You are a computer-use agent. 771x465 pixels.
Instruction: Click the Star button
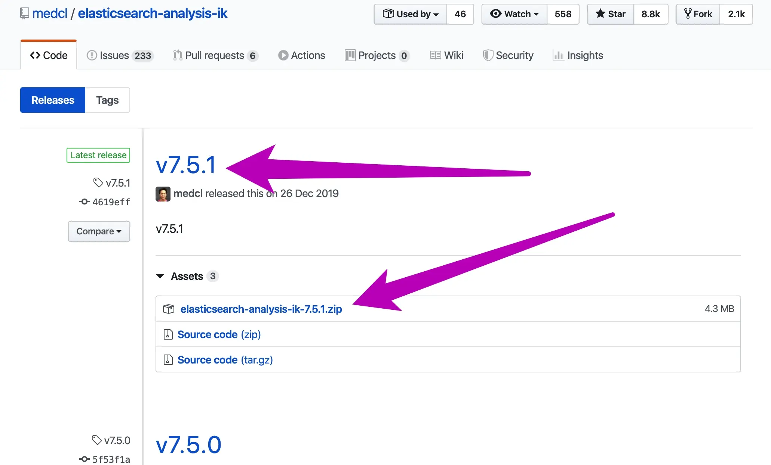coord(611,14)
